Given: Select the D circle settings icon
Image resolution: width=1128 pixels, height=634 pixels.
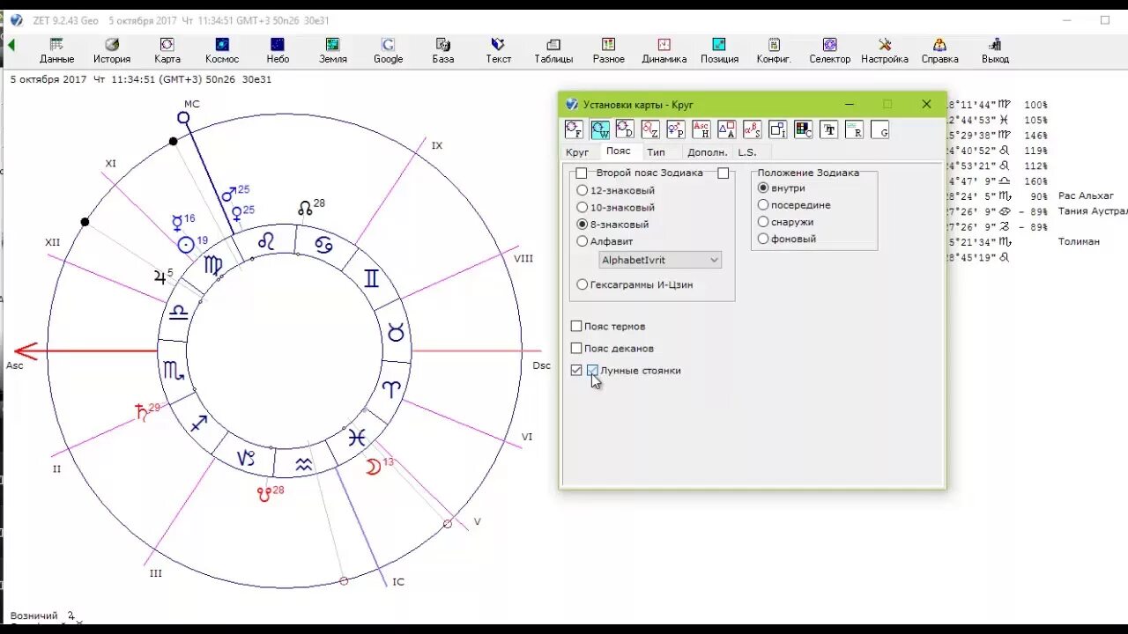Looking at the screenshot, I should click(625, 129).
